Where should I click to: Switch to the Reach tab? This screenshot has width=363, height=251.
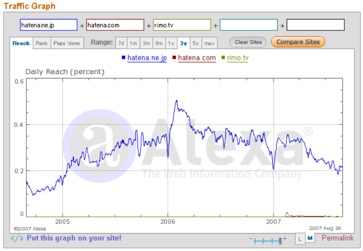click(21, 43)
